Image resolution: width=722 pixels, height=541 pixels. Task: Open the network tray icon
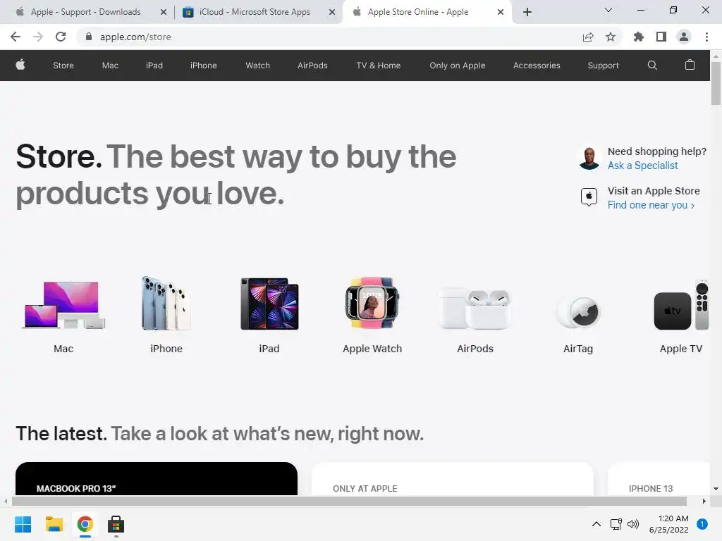tap(616, 524)
